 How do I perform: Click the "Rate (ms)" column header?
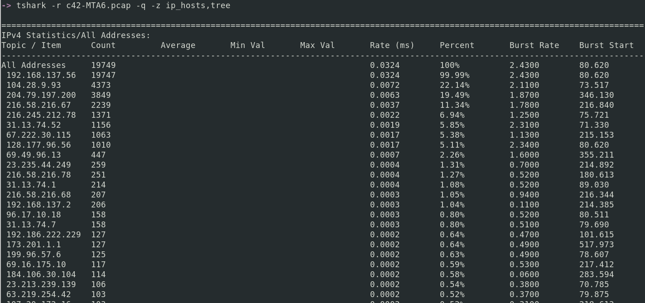coord(392,45)
